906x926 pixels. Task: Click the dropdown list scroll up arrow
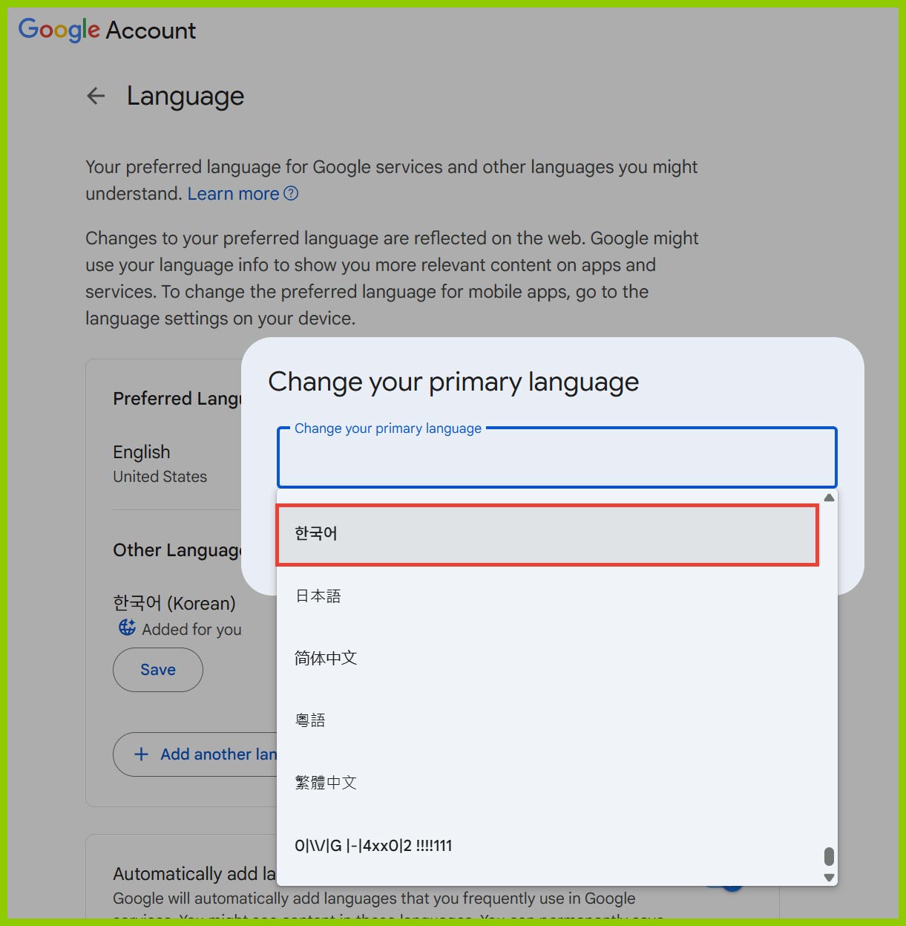coord(830,498)
